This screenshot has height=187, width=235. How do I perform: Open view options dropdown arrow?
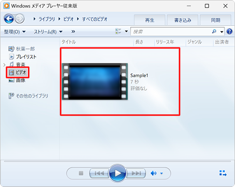(x=126, y=31)
